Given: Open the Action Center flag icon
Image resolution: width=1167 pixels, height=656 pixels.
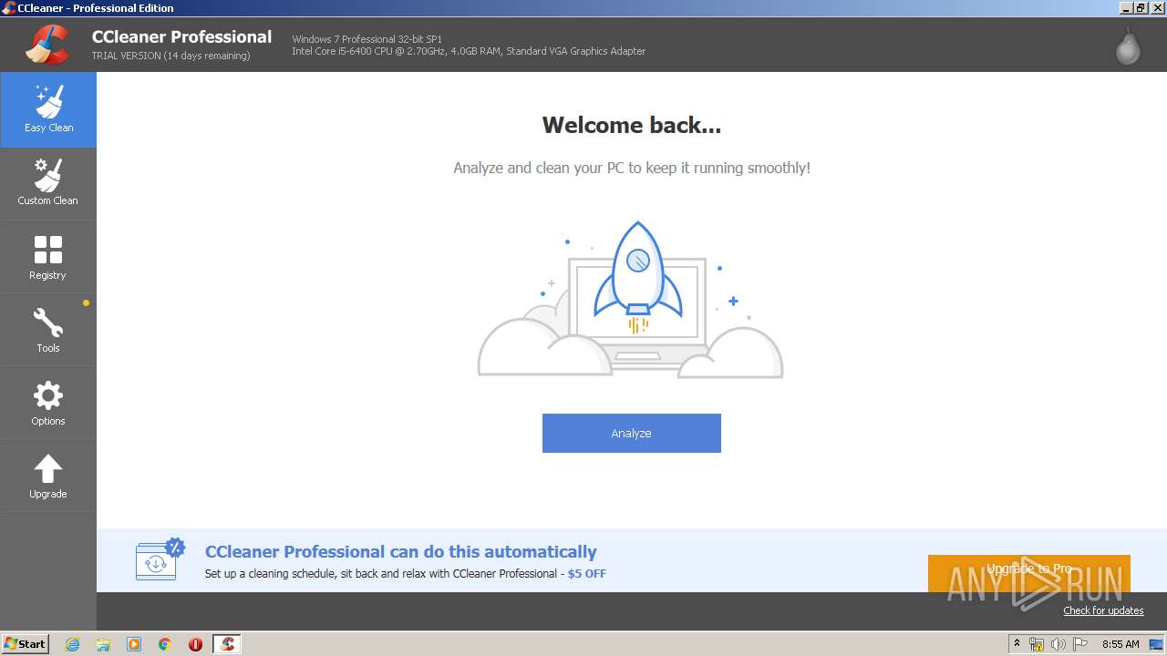Looking at the screenshot, I should click(1080, 644).
